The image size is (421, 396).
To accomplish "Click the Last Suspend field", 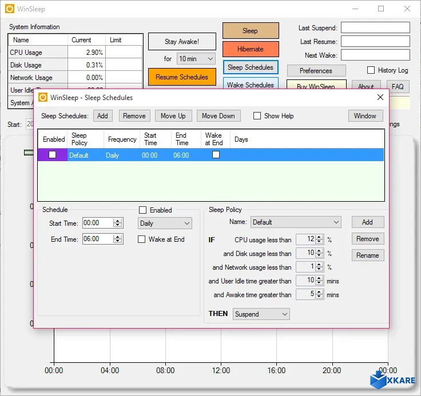I will 375,27.
